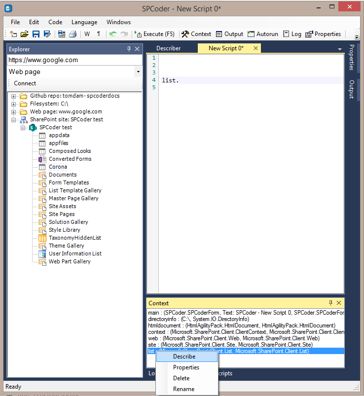Open the docked Properties side tab
The width and height of the screenshot is (364, 396).
coord(352,57)
